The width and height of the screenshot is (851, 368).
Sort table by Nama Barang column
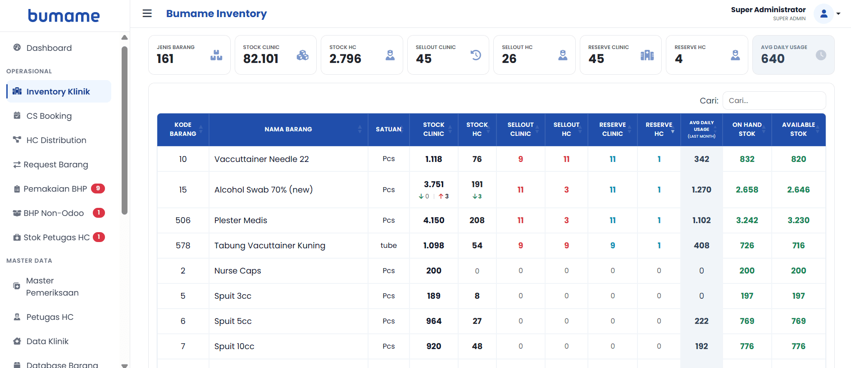288,130
